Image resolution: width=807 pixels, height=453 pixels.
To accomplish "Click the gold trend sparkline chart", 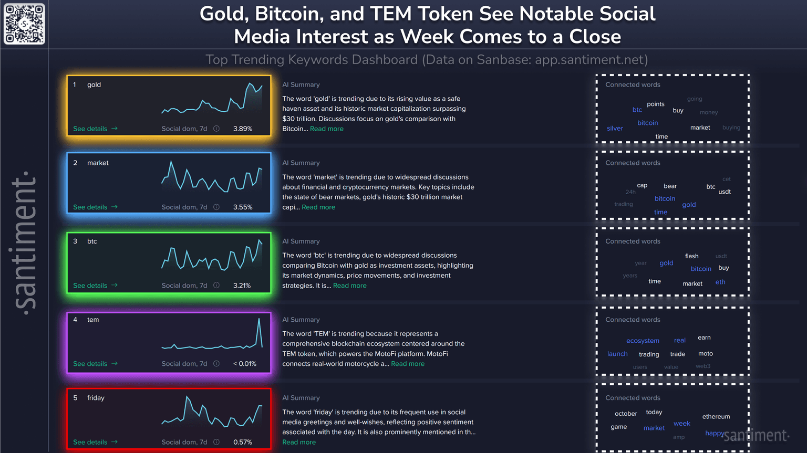I will click(212, 99).
